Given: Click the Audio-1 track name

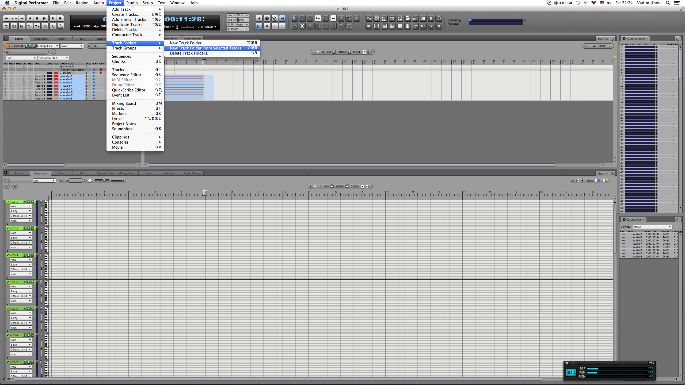Looking at the screenshot, I should 68,76.
